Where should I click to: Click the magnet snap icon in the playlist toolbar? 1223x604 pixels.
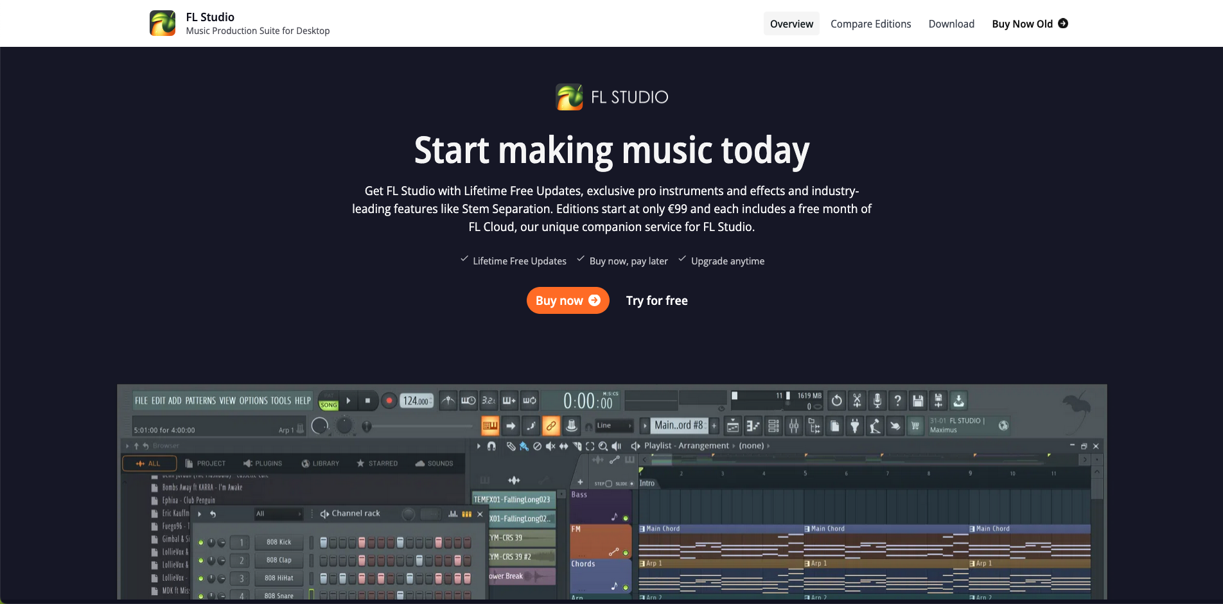coord(491,446)
